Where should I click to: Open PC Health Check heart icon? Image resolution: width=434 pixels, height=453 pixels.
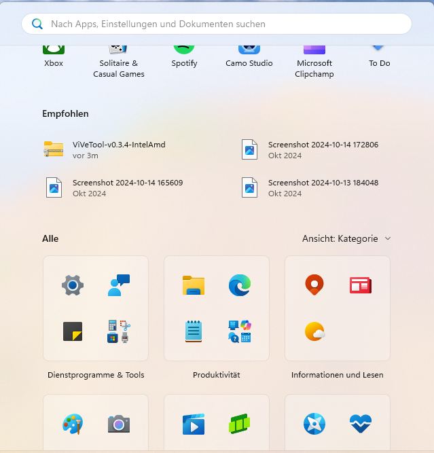click(361, 424)
